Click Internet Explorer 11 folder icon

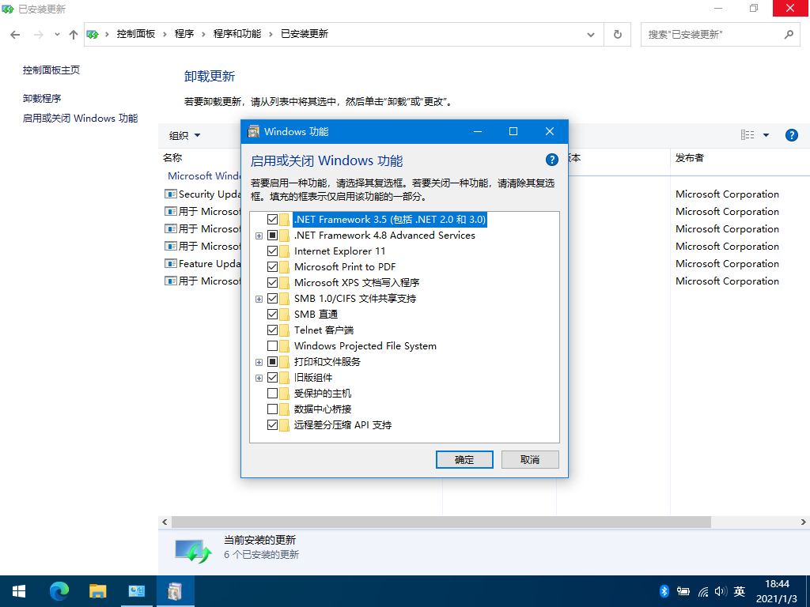tap(285, 251)
